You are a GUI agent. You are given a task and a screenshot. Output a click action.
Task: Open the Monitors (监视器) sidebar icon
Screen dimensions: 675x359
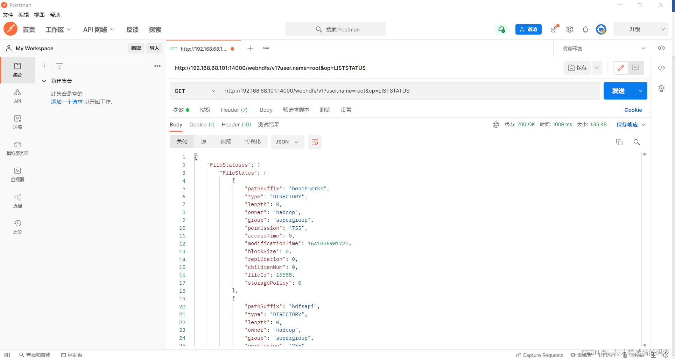17,174
